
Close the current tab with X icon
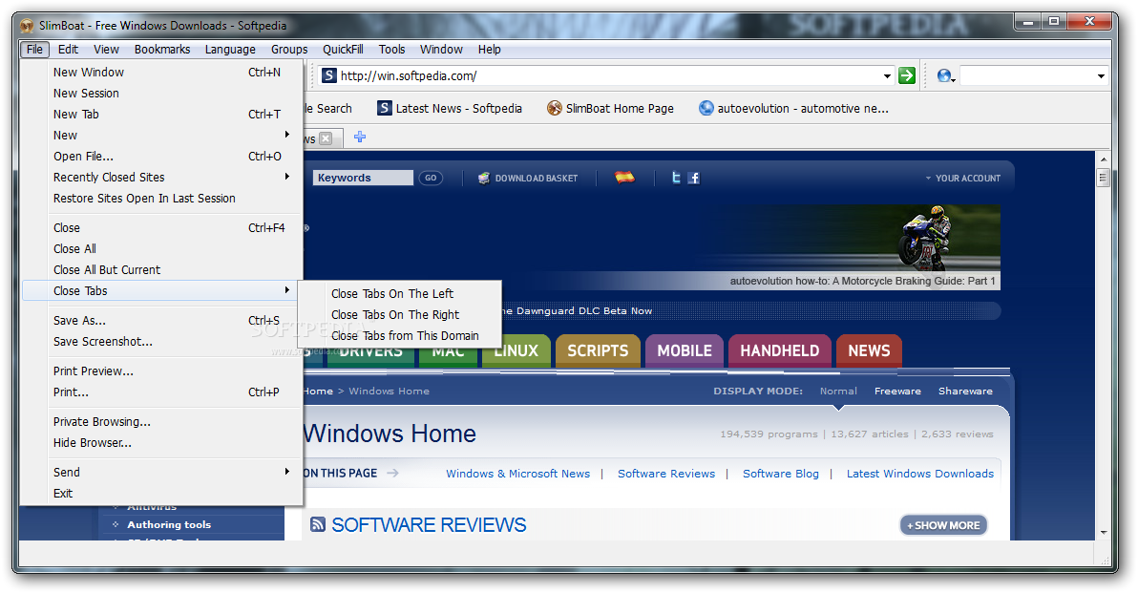326,138
